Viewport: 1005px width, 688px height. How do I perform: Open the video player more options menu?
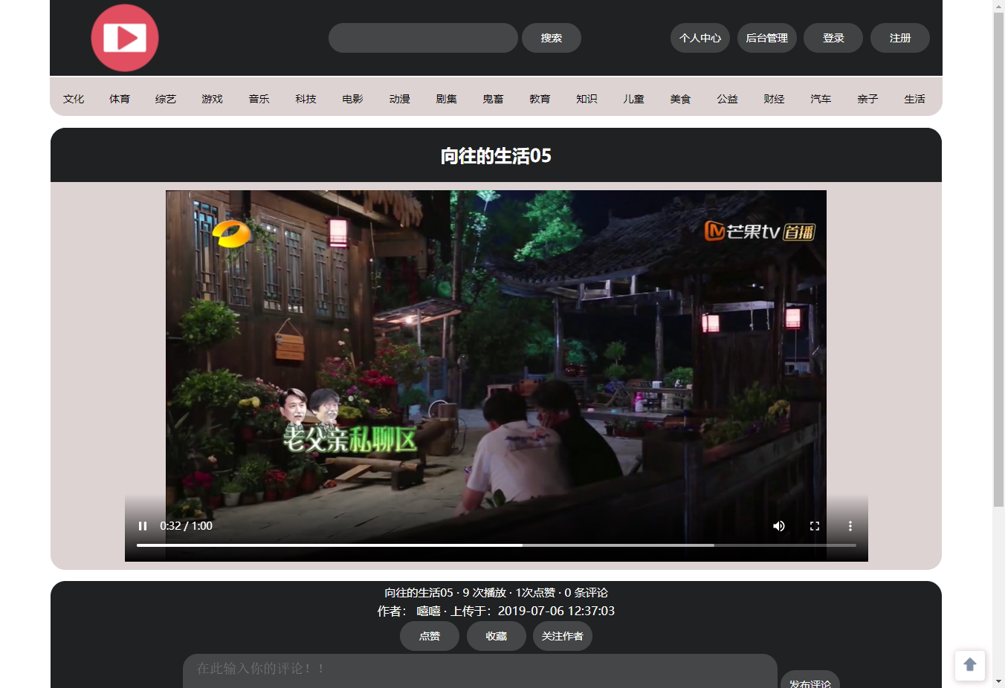pyautogui.click(x=850, y=526)
